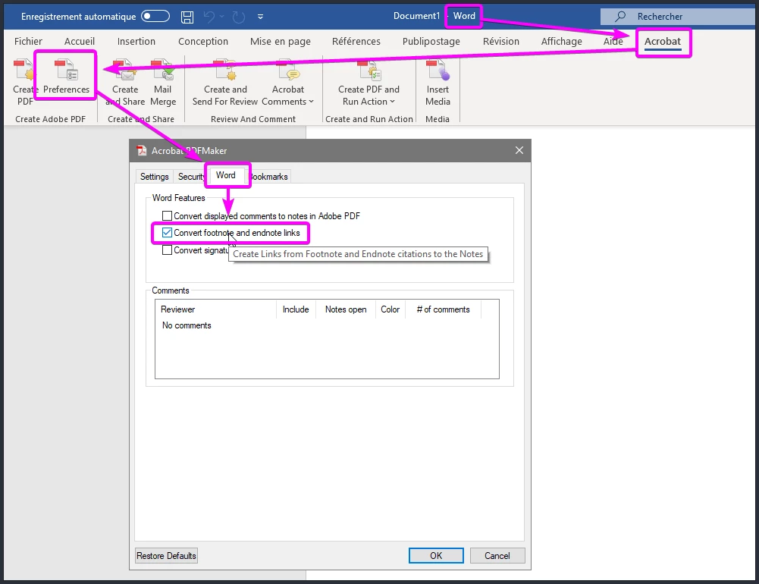Viewport: 759px width, 584px height.
Task: Open the Conception ribbon tab
Action: [202, 42]
